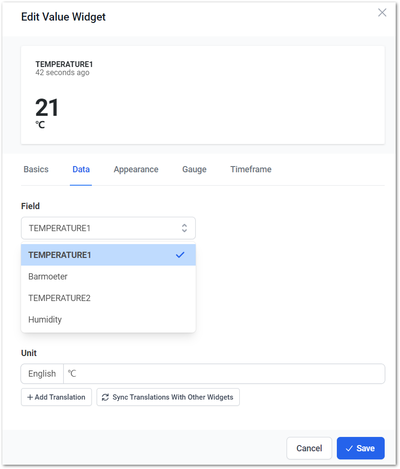
Task: Click the checkmark icon on Save
Action: [349, 448]
